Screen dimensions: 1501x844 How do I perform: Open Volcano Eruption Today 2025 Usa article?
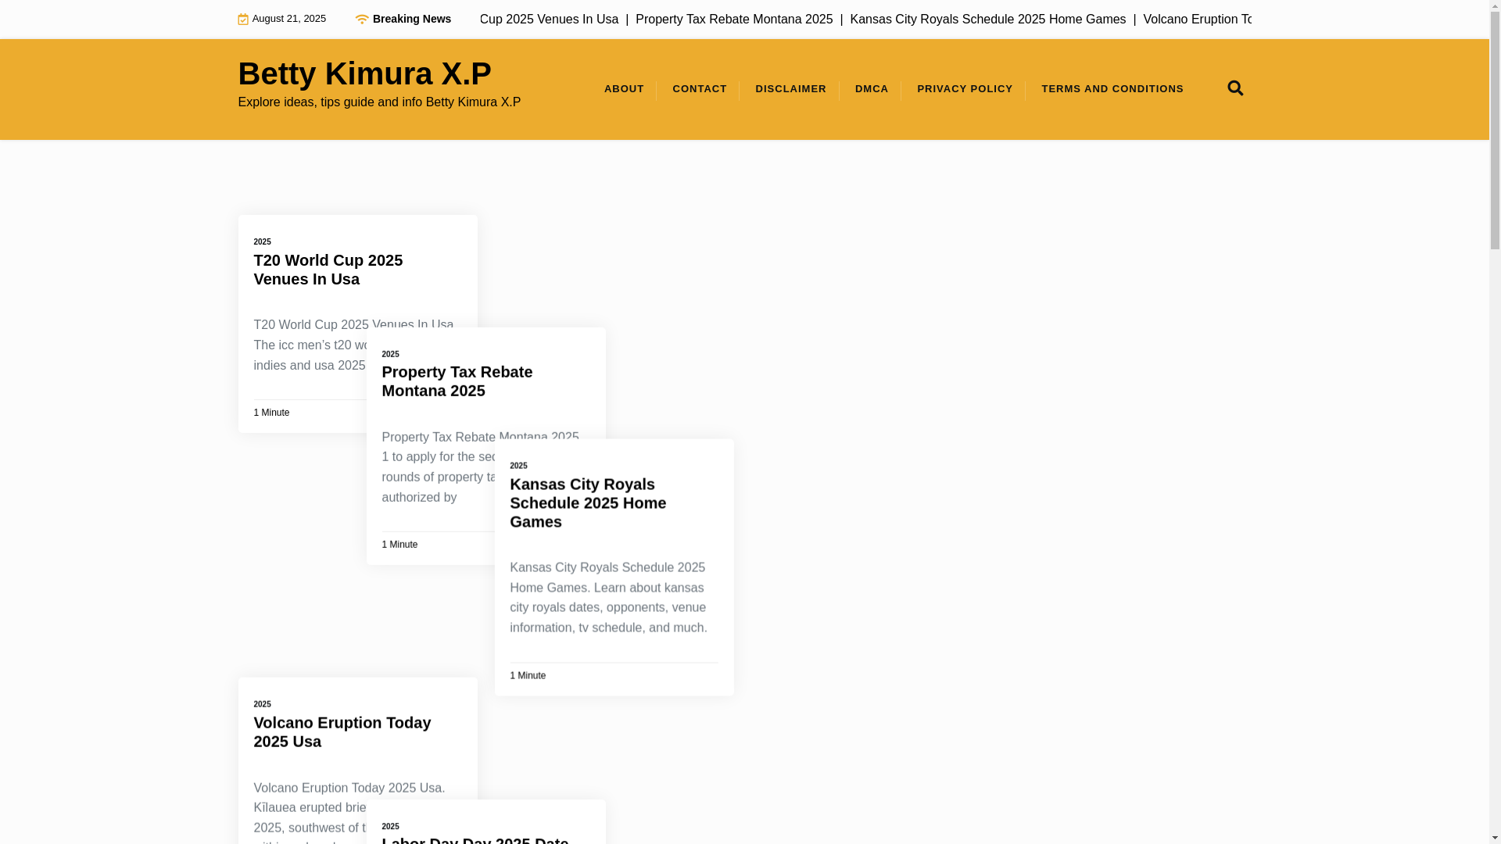[342, 732]
